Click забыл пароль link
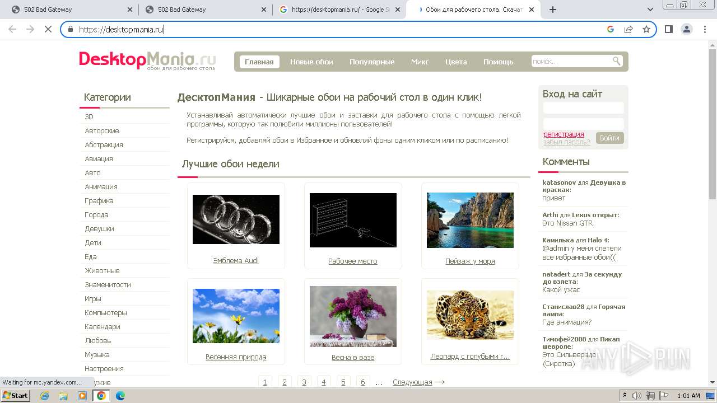Viewport: 717px width, 403px height. tap(566, 142)
